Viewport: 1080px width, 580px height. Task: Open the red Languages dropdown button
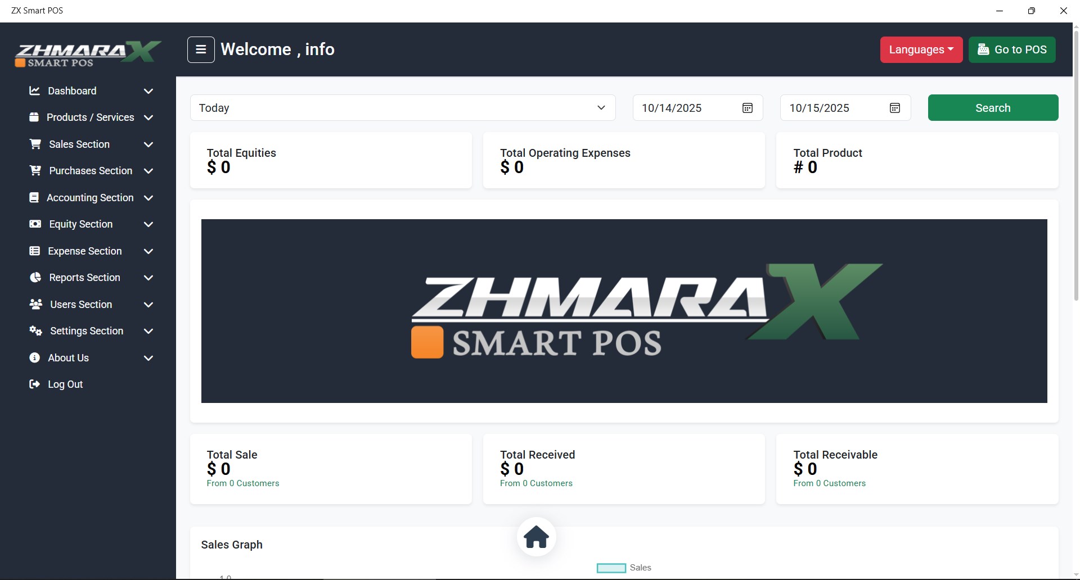click(x=921, y=49)
